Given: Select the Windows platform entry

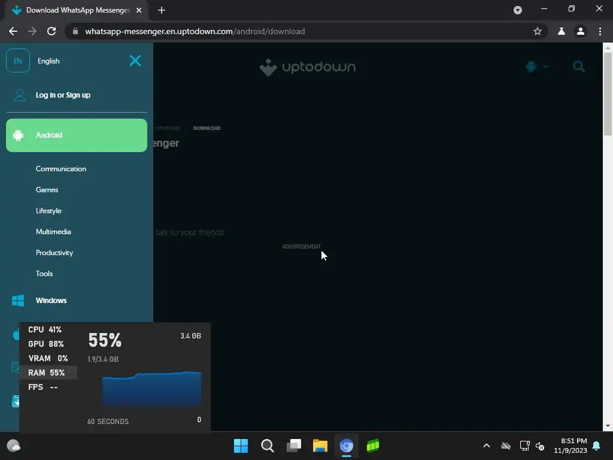Looking at the screenshot, I should click(51, 301).
